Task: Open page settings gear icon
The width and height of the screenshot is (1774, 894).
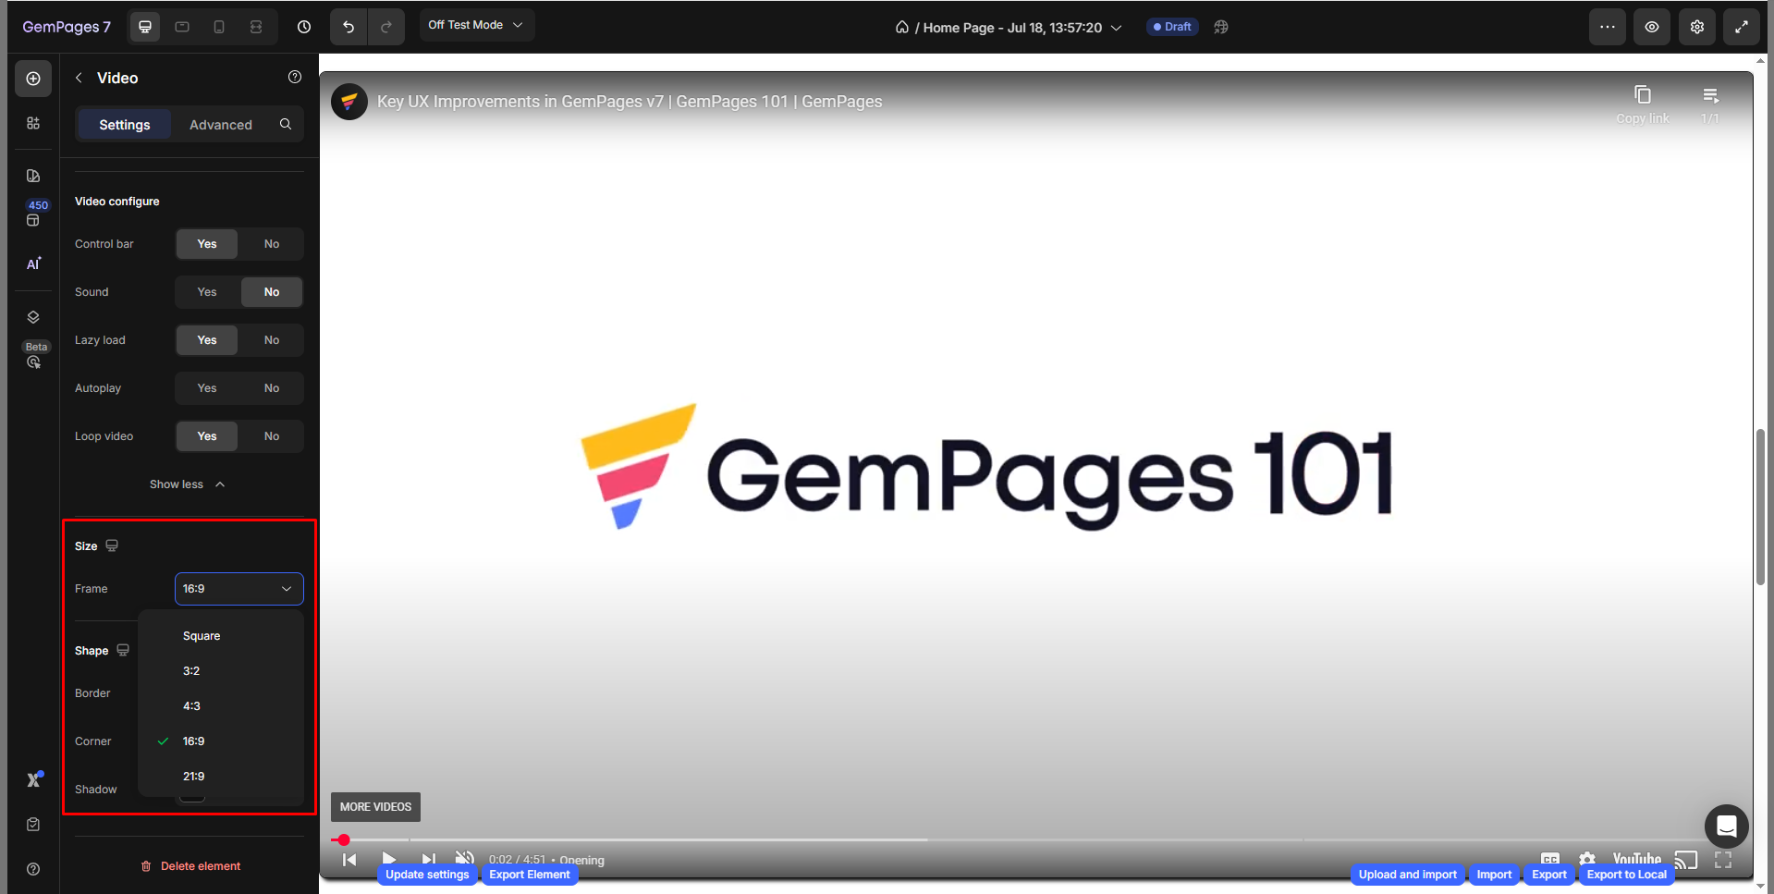Action: (x=1697, y=27)
